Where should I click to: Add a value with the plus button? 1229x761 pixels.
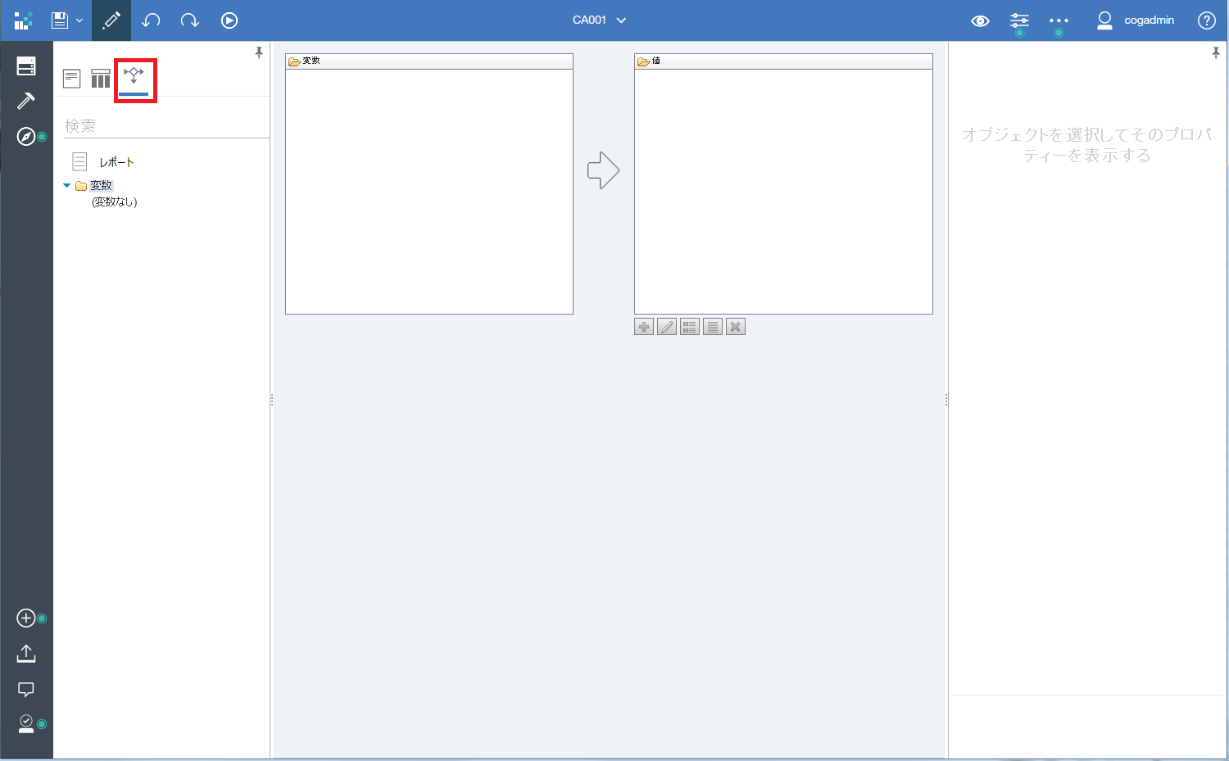click(x=644, y=327)
